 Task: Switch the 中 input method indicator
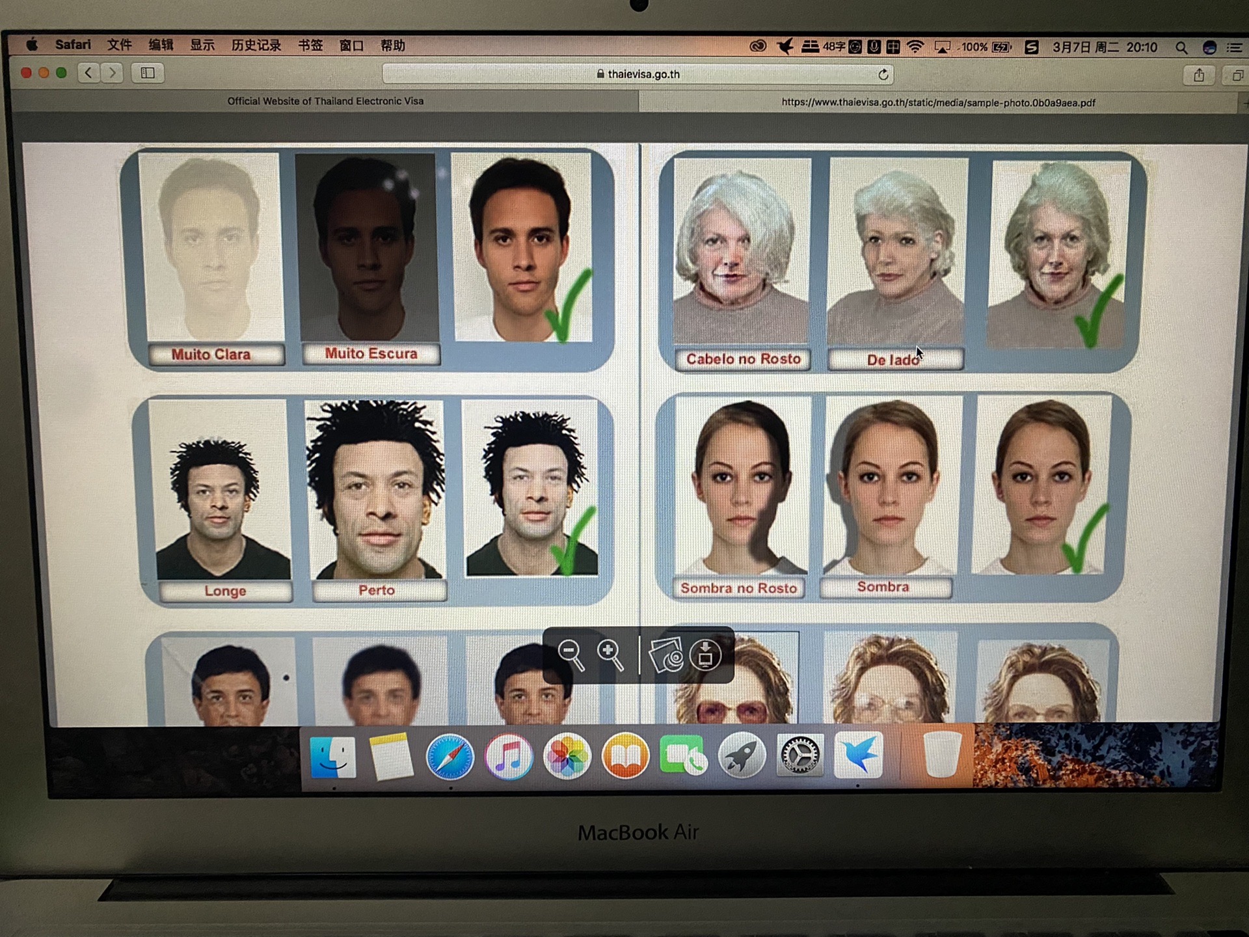point(893,47)
